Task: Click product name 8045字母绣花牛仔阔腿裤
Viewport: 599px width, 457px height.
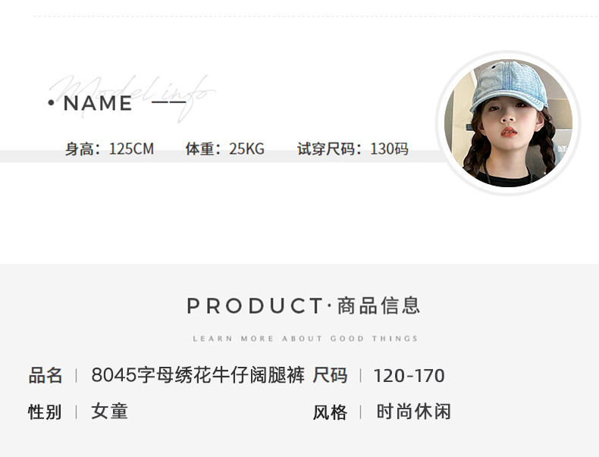Action: click(x=198, y=375)
